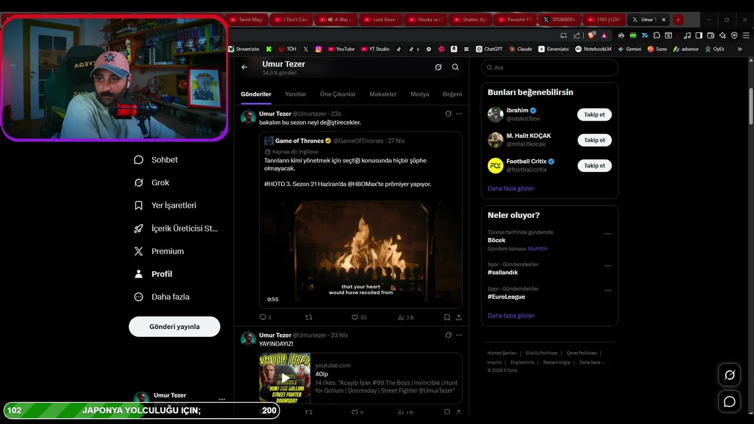Open the Suno bookmark
The width and height of the screenshot is (754, 424).
click(657, 49)
